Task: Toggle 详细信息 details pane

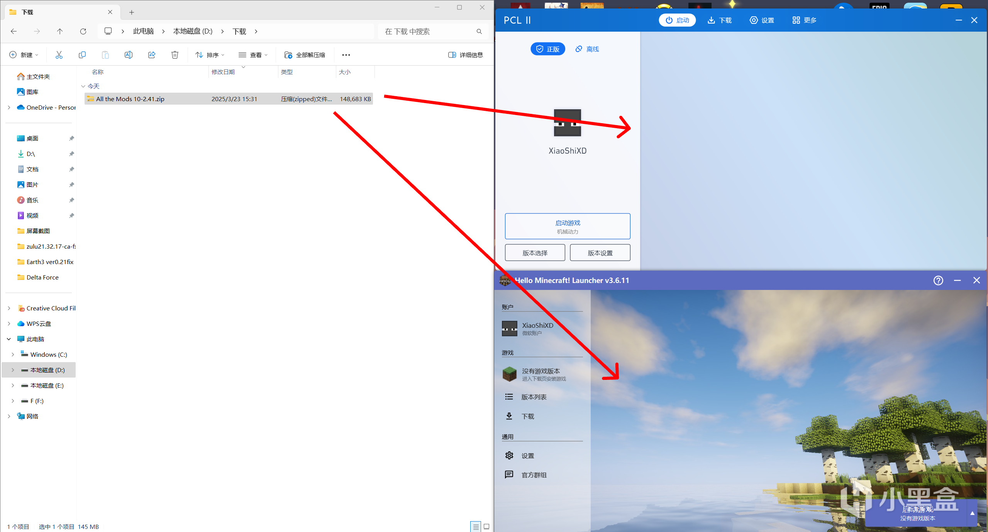Action: (x=466, y=55)
